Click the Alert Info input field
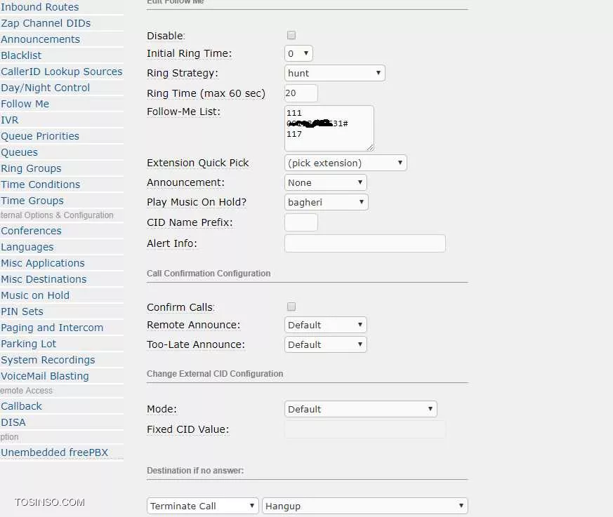The height and width of the screenshot is (517, 613). [364, 243]
